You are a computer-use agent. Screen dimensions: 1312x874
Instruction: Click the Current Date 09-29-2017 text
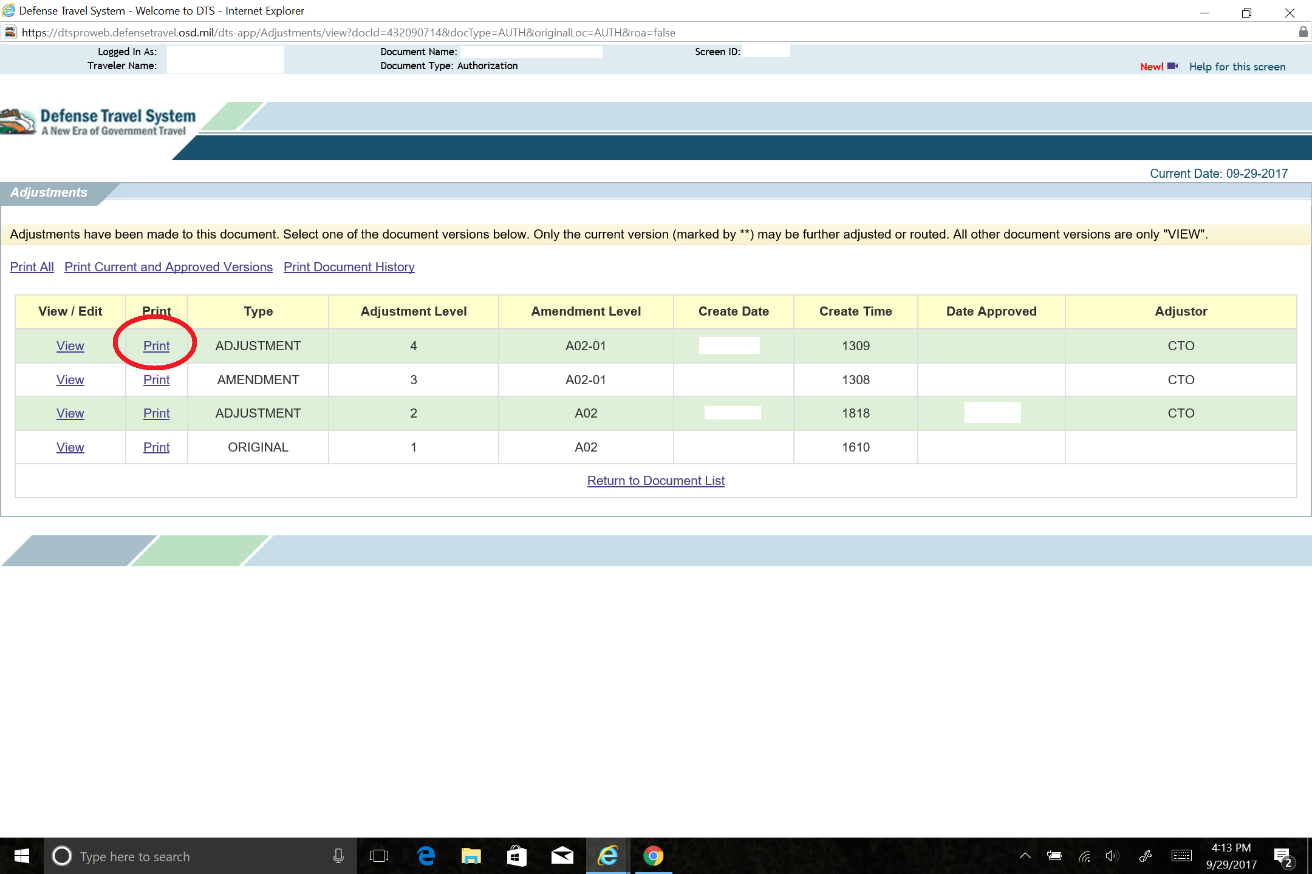click(x=1218, y=174)
